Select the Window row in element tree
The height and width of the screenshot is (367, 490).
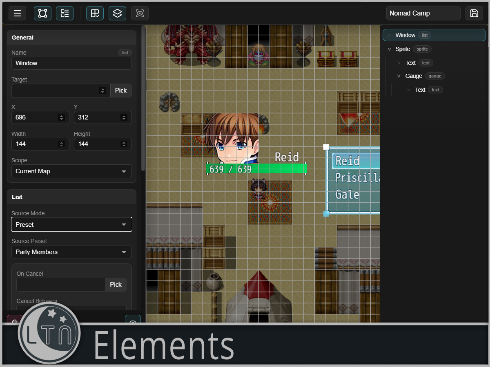point(434,35)
